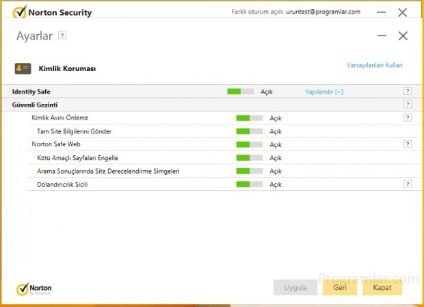Image resolution: width=424 pixels, height=307 pixels.
Task: Toggle the Identity Safe switch
Action: [x=241, y=92]
